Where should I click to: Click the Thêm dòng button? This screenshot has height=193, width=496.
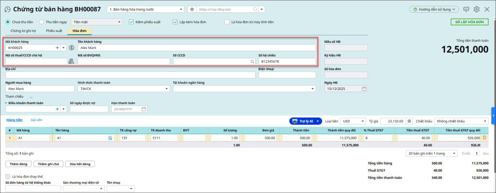click(19, 164)
